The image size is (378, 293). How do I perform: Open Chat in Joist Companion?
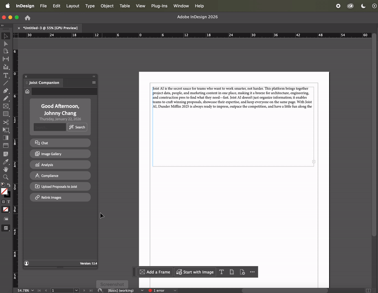point(60,143)
